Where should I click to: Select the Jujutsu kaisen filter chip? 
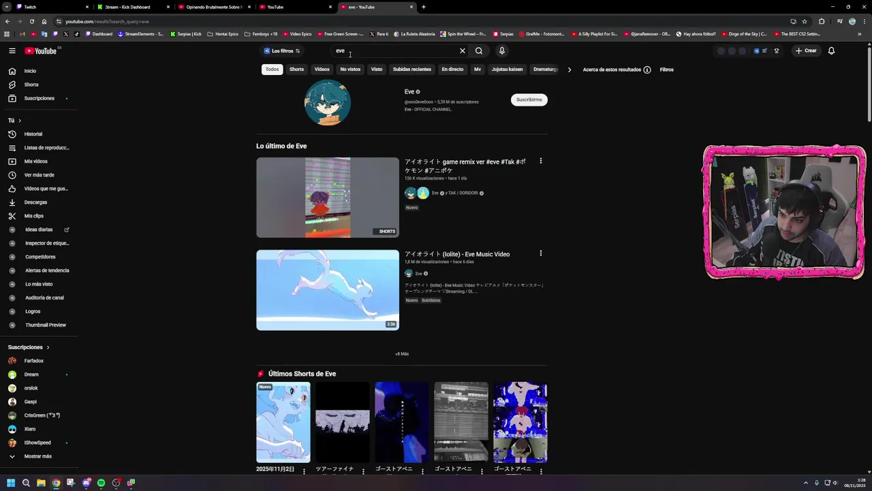508,70
